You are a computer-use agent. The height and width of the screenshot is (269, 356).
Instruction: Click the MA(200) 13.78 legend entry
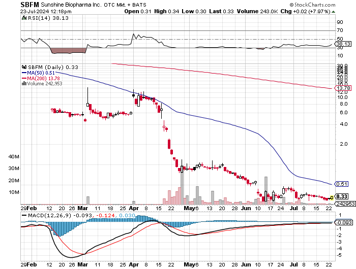point(43,78)
